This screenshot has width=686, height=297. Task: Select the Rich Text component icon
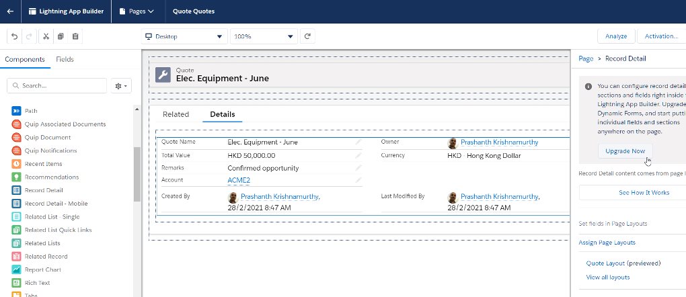pyautogui.click(x=16, y=283)
